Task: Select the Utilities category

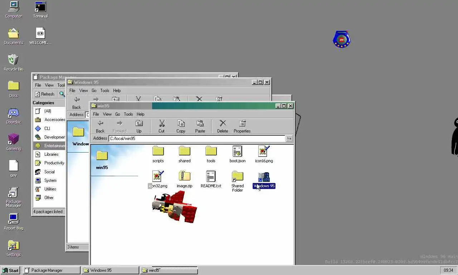Action: (49, 189)
